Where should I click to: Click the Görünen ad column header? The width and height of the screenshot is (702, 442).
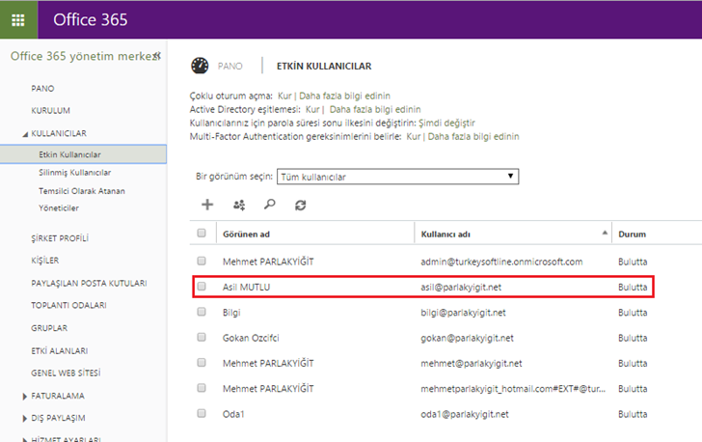[246, 234]
